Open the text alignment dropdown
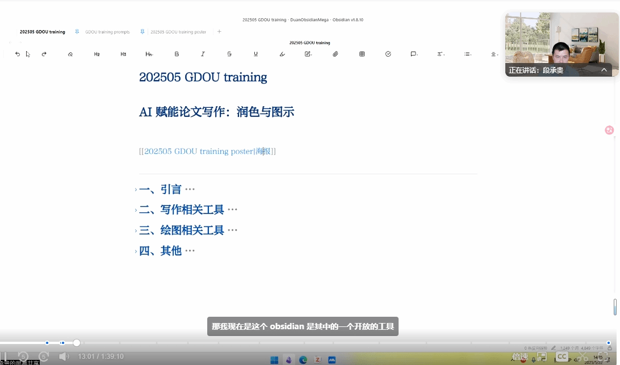The width and height of the screenshot is (620, 365). coord(495,54)
